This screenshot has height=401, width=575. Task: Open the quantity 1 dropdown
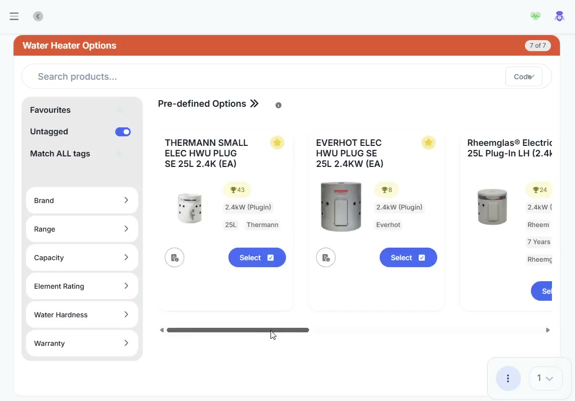coord(545,378)
